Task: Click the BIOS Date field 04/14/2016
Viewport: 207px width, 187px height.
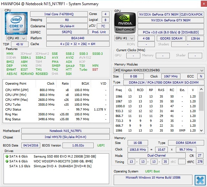Action: point(31,146)
